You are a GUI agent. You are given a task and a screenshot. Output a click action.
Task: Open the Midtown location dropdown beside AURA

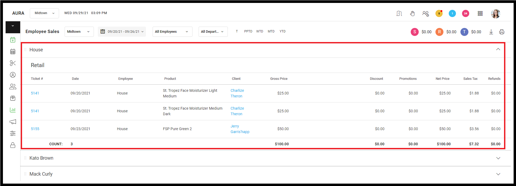(44, 13)
